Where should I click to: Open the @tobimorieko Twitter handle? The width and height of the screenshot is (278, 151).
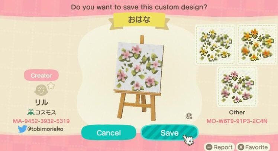click(45, 129)
